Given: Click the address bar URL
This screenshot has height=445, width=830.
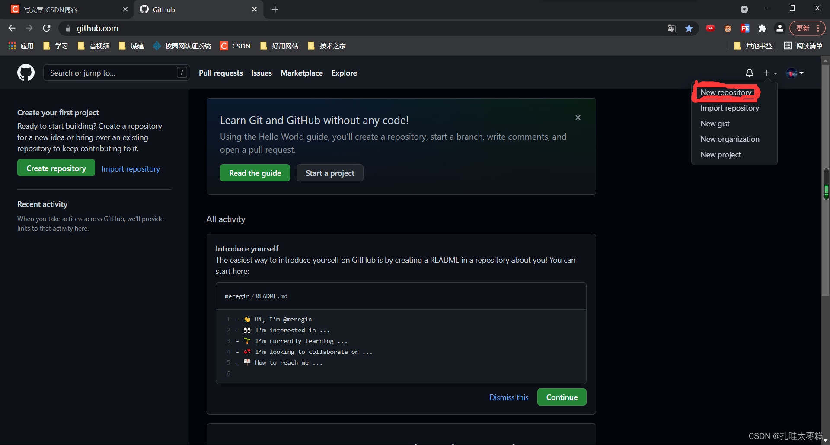Looking at the screenshot, I should pos(97,28).
